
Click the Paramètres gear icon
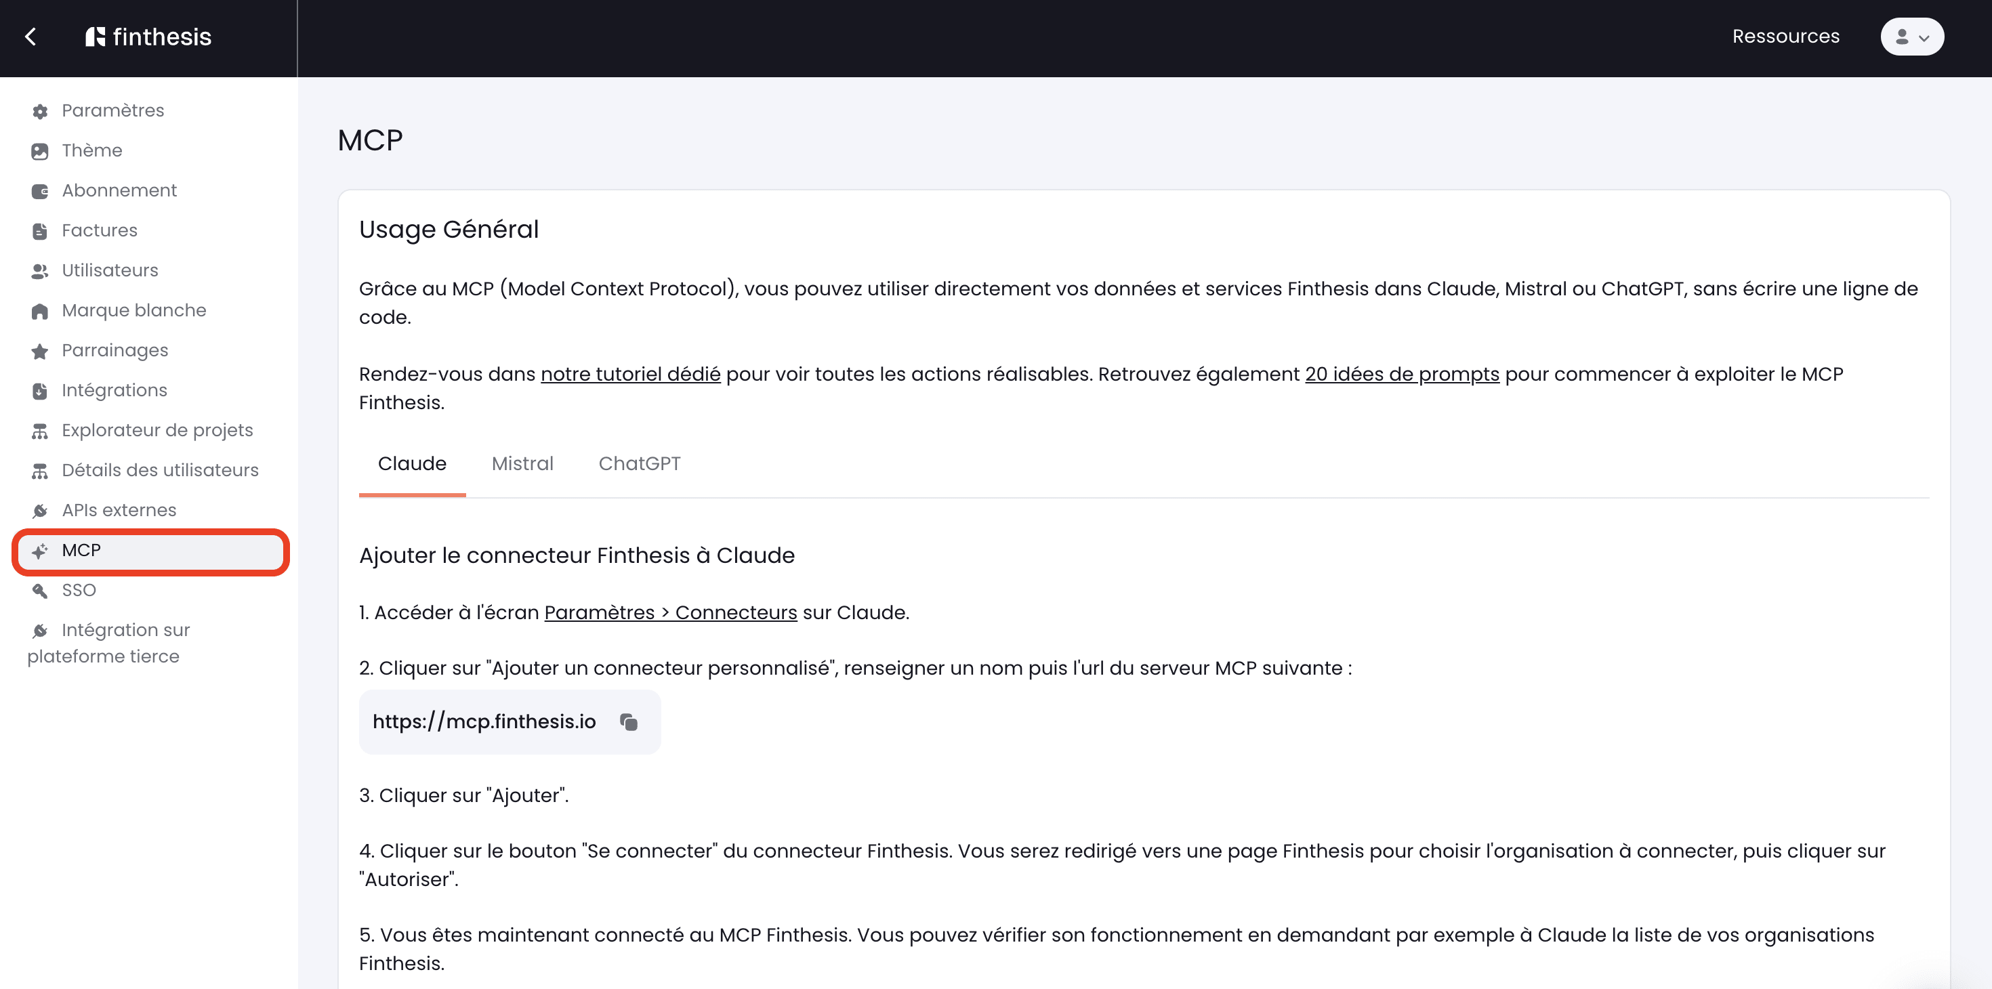click(x=40, y=111)
